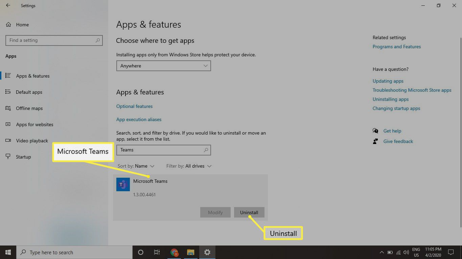Click the Give feedback person icon
Viewport: 462px width, 259px height.
click(x=375, y=141)
